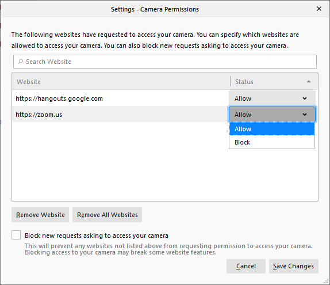Enable Block new requests checkbox

(16, 235)
